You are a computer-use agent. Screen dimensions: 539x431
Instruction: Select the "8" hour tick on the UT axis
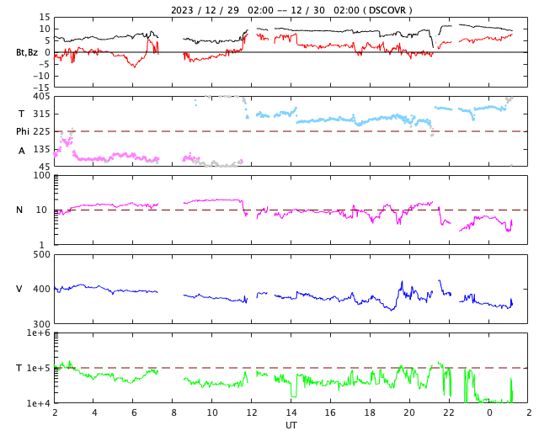click(x=173, y=412)
